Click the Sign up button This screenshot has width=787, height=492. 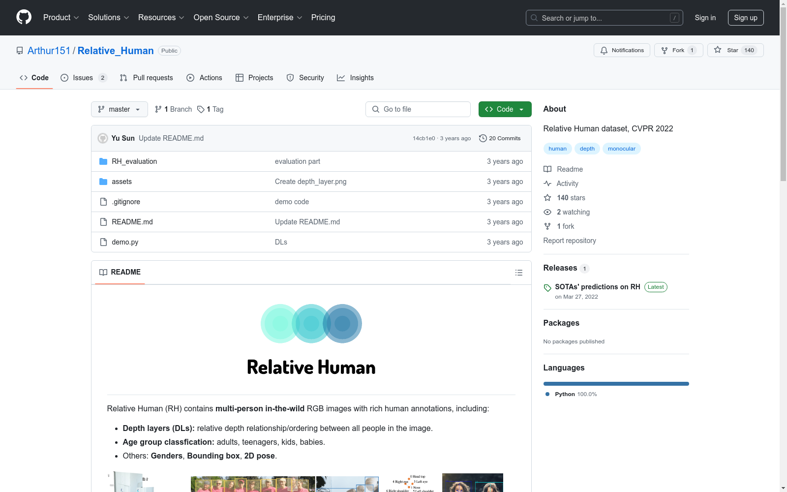(x=746, y=18)
